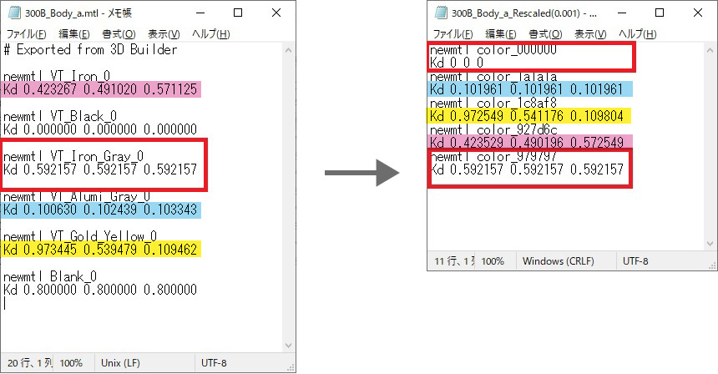The width and height of the screenshot is (718, 374).
Task: Click line 'Kd 0.423529 0.490196 0.572549'
Action: (527, 143)
